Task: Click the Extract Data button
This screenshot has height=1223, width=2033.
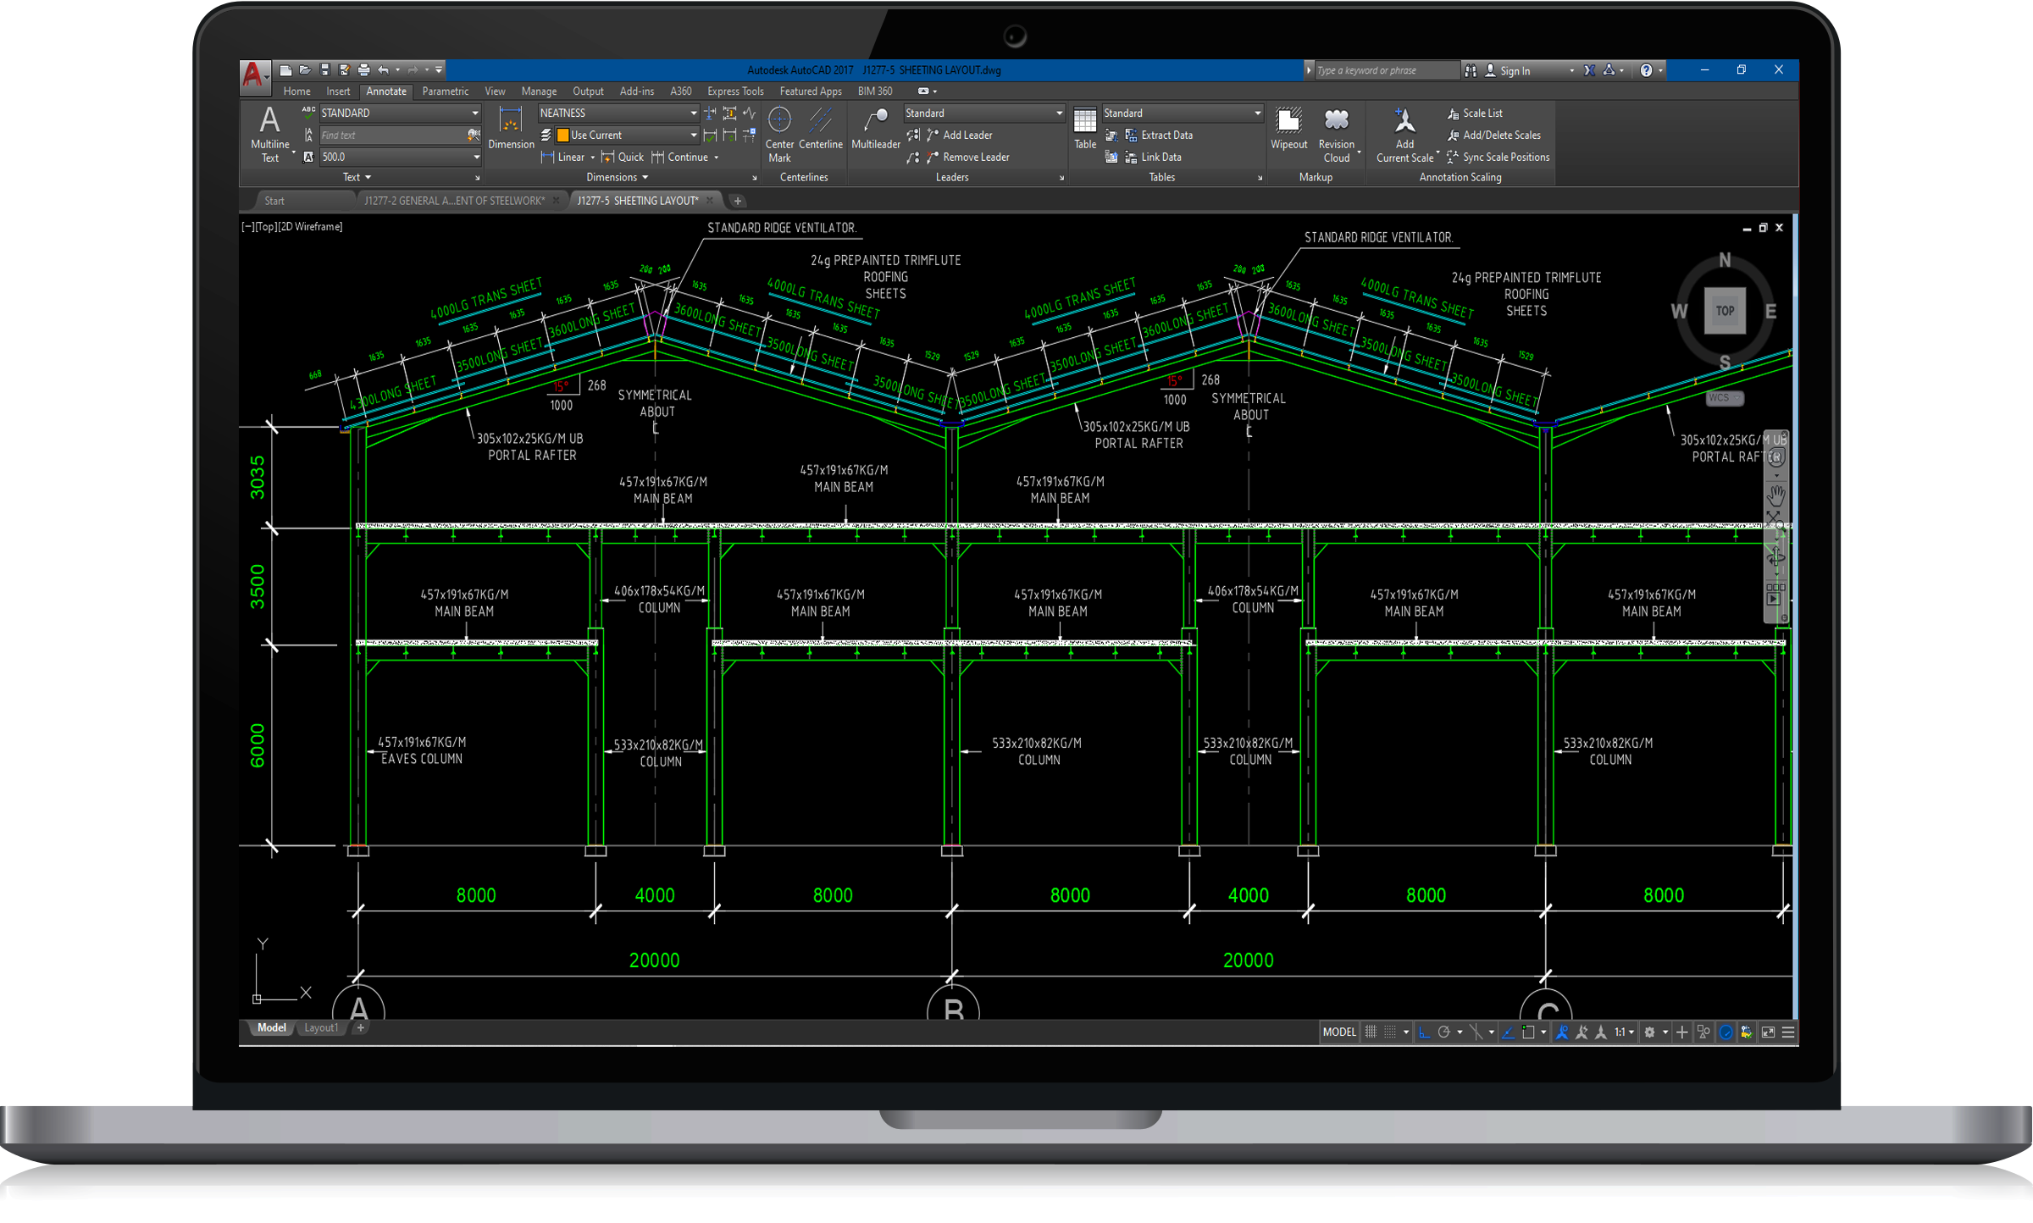Action: 1166,136
